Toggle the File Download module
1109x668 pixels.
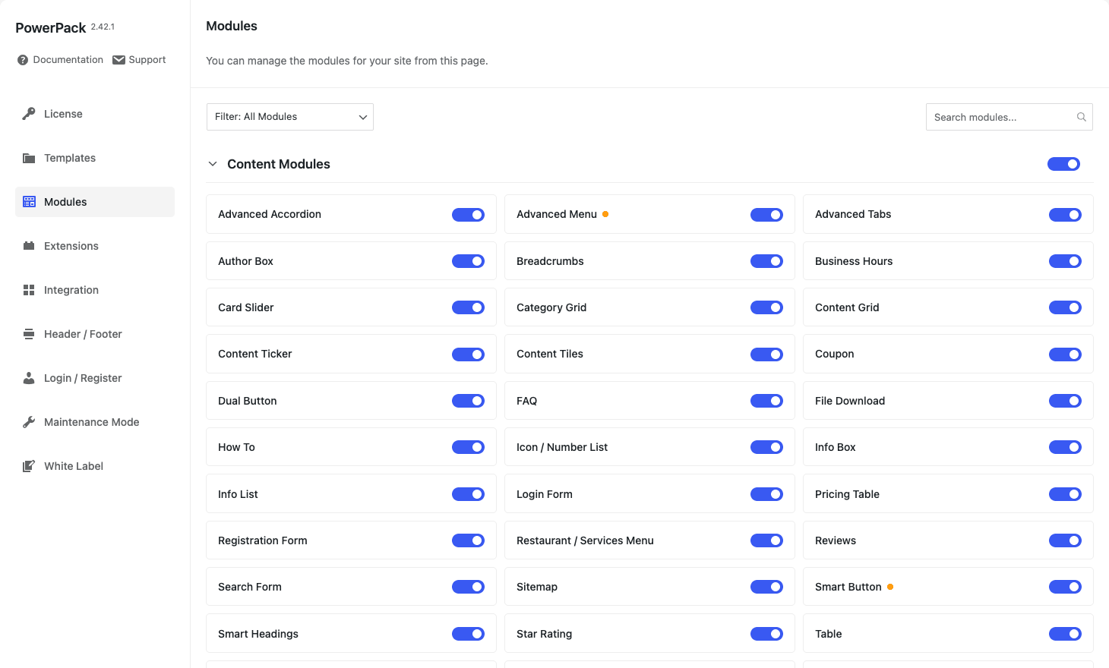click(x=1065, y=401)
